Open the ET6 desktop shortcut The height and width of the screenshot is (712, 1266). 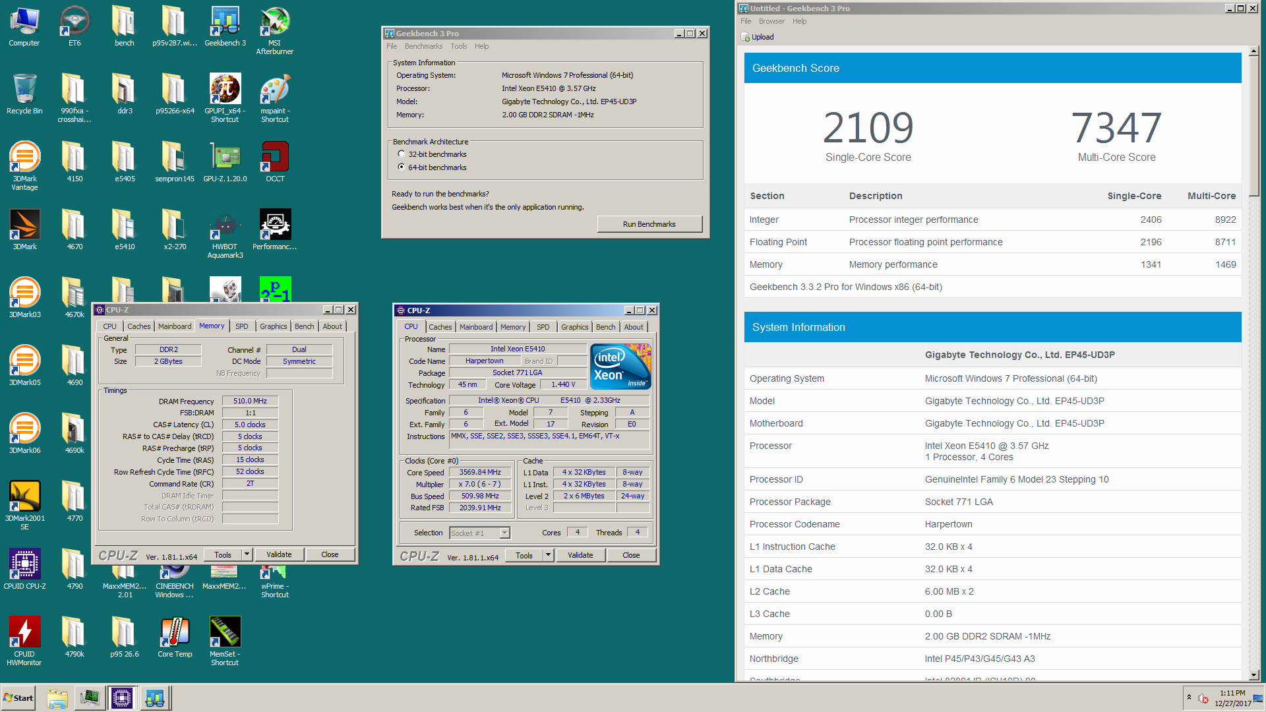pos(75,26)
